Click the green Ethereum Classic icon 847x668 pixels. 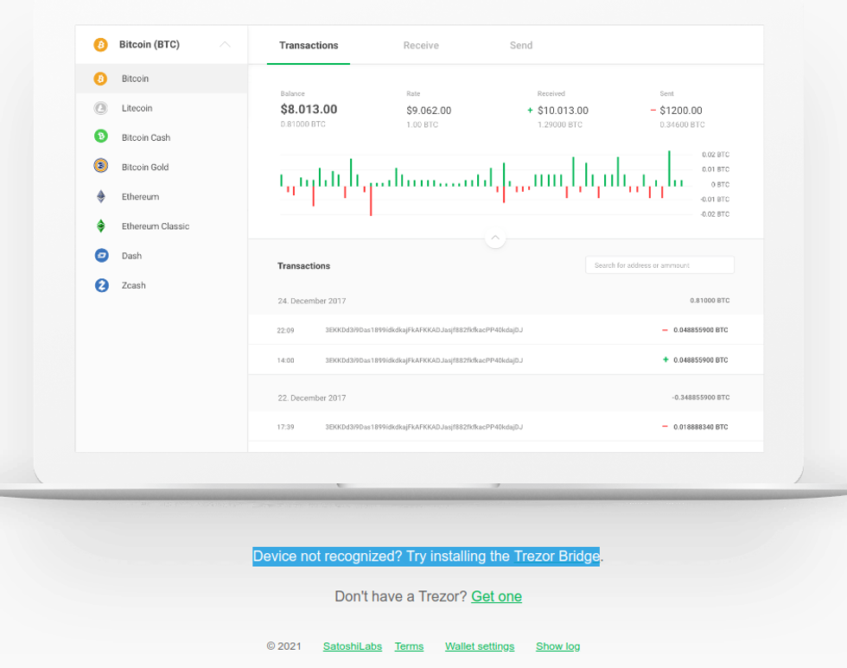[x=101, y=226]
